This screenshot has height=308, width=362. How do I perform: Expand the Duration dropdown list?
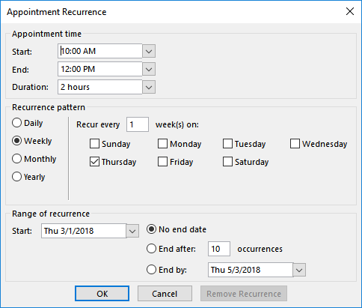pyautogui.click(x=149, y=87)
